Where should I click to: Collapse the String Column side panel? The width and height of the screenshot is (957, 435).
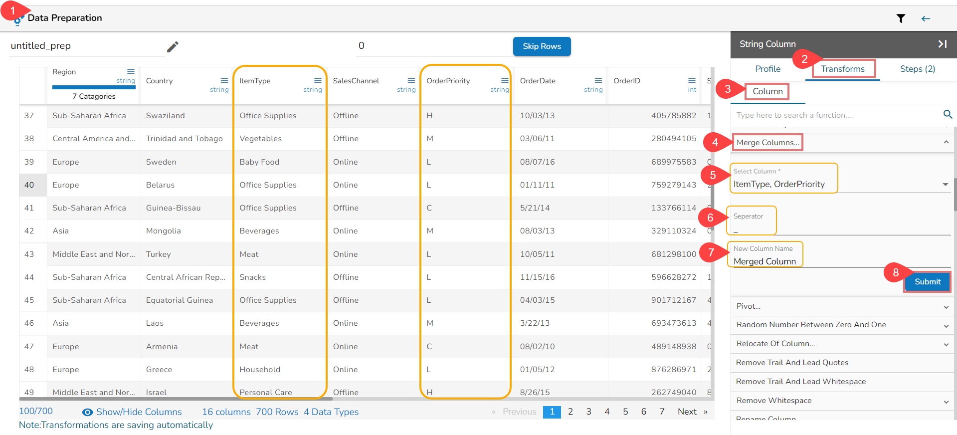(x=942, y=44)
